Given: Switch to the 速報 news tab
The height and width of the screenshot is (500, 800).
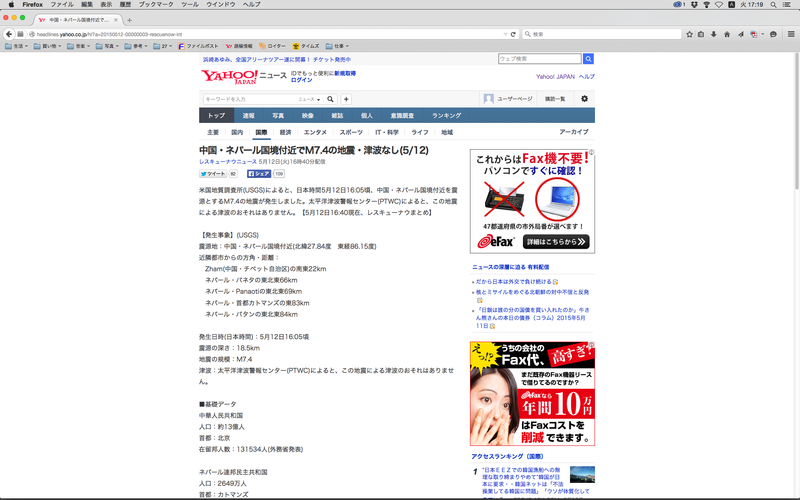Looking at the screenshot, I should tap(248, 115).
